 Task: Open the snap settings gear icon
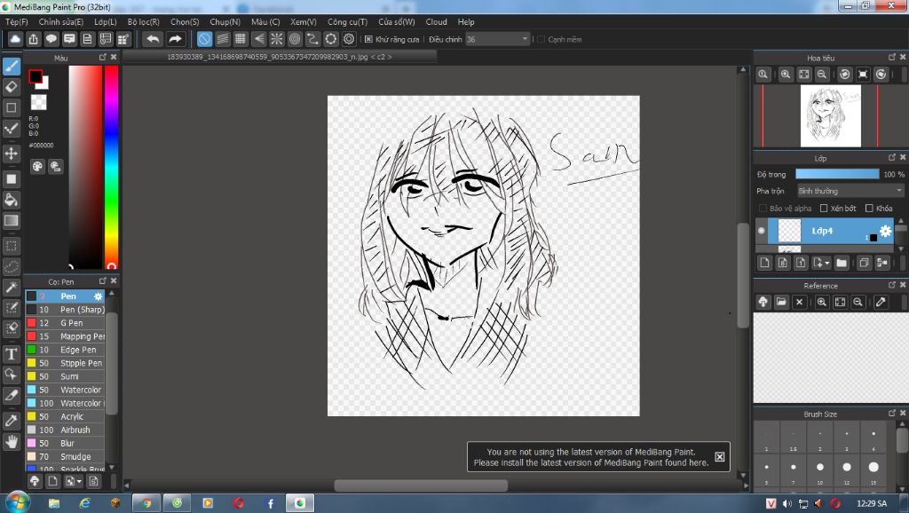coord(348,39)
